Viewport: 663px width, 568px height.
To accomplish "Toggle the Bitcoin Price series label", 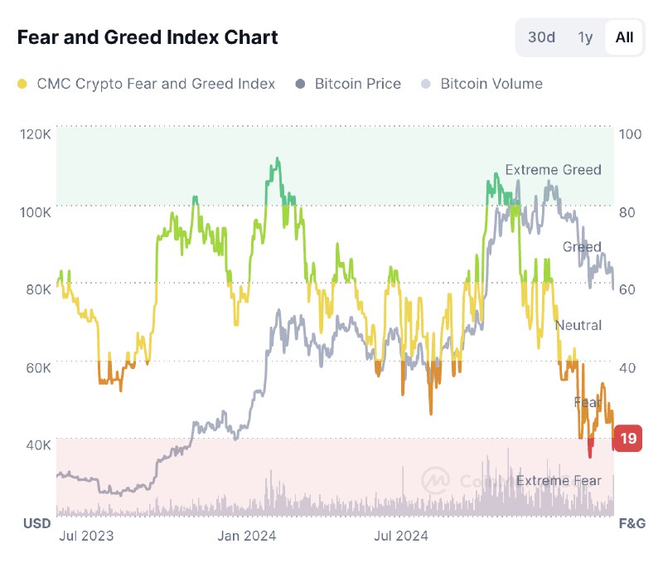I will tap(358, 84).
